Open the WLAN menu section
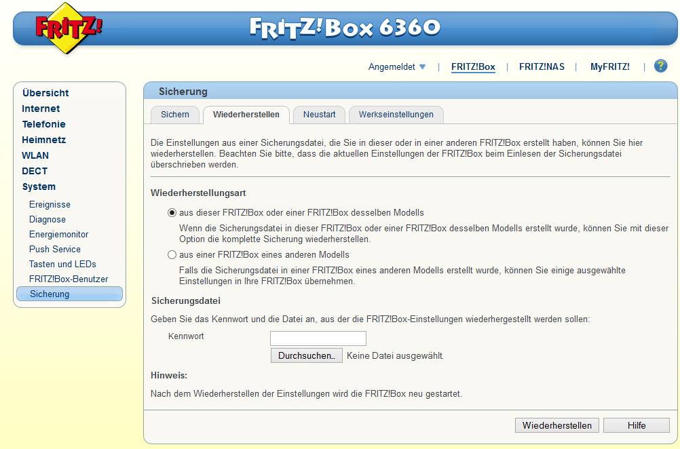 coord(35,155)
